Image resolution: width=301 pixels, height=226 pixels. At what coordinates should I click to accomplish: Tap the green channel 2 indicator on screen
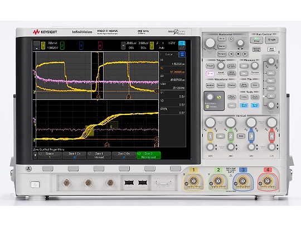pyautogui.click(x=62, y=46)
